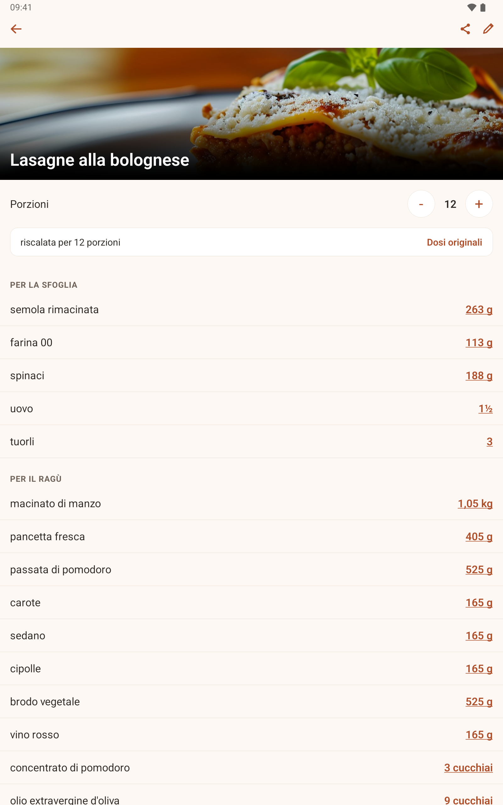Tap the Wi-Fi status icon
Screen dimensions: 503x805
coord(471,7)
